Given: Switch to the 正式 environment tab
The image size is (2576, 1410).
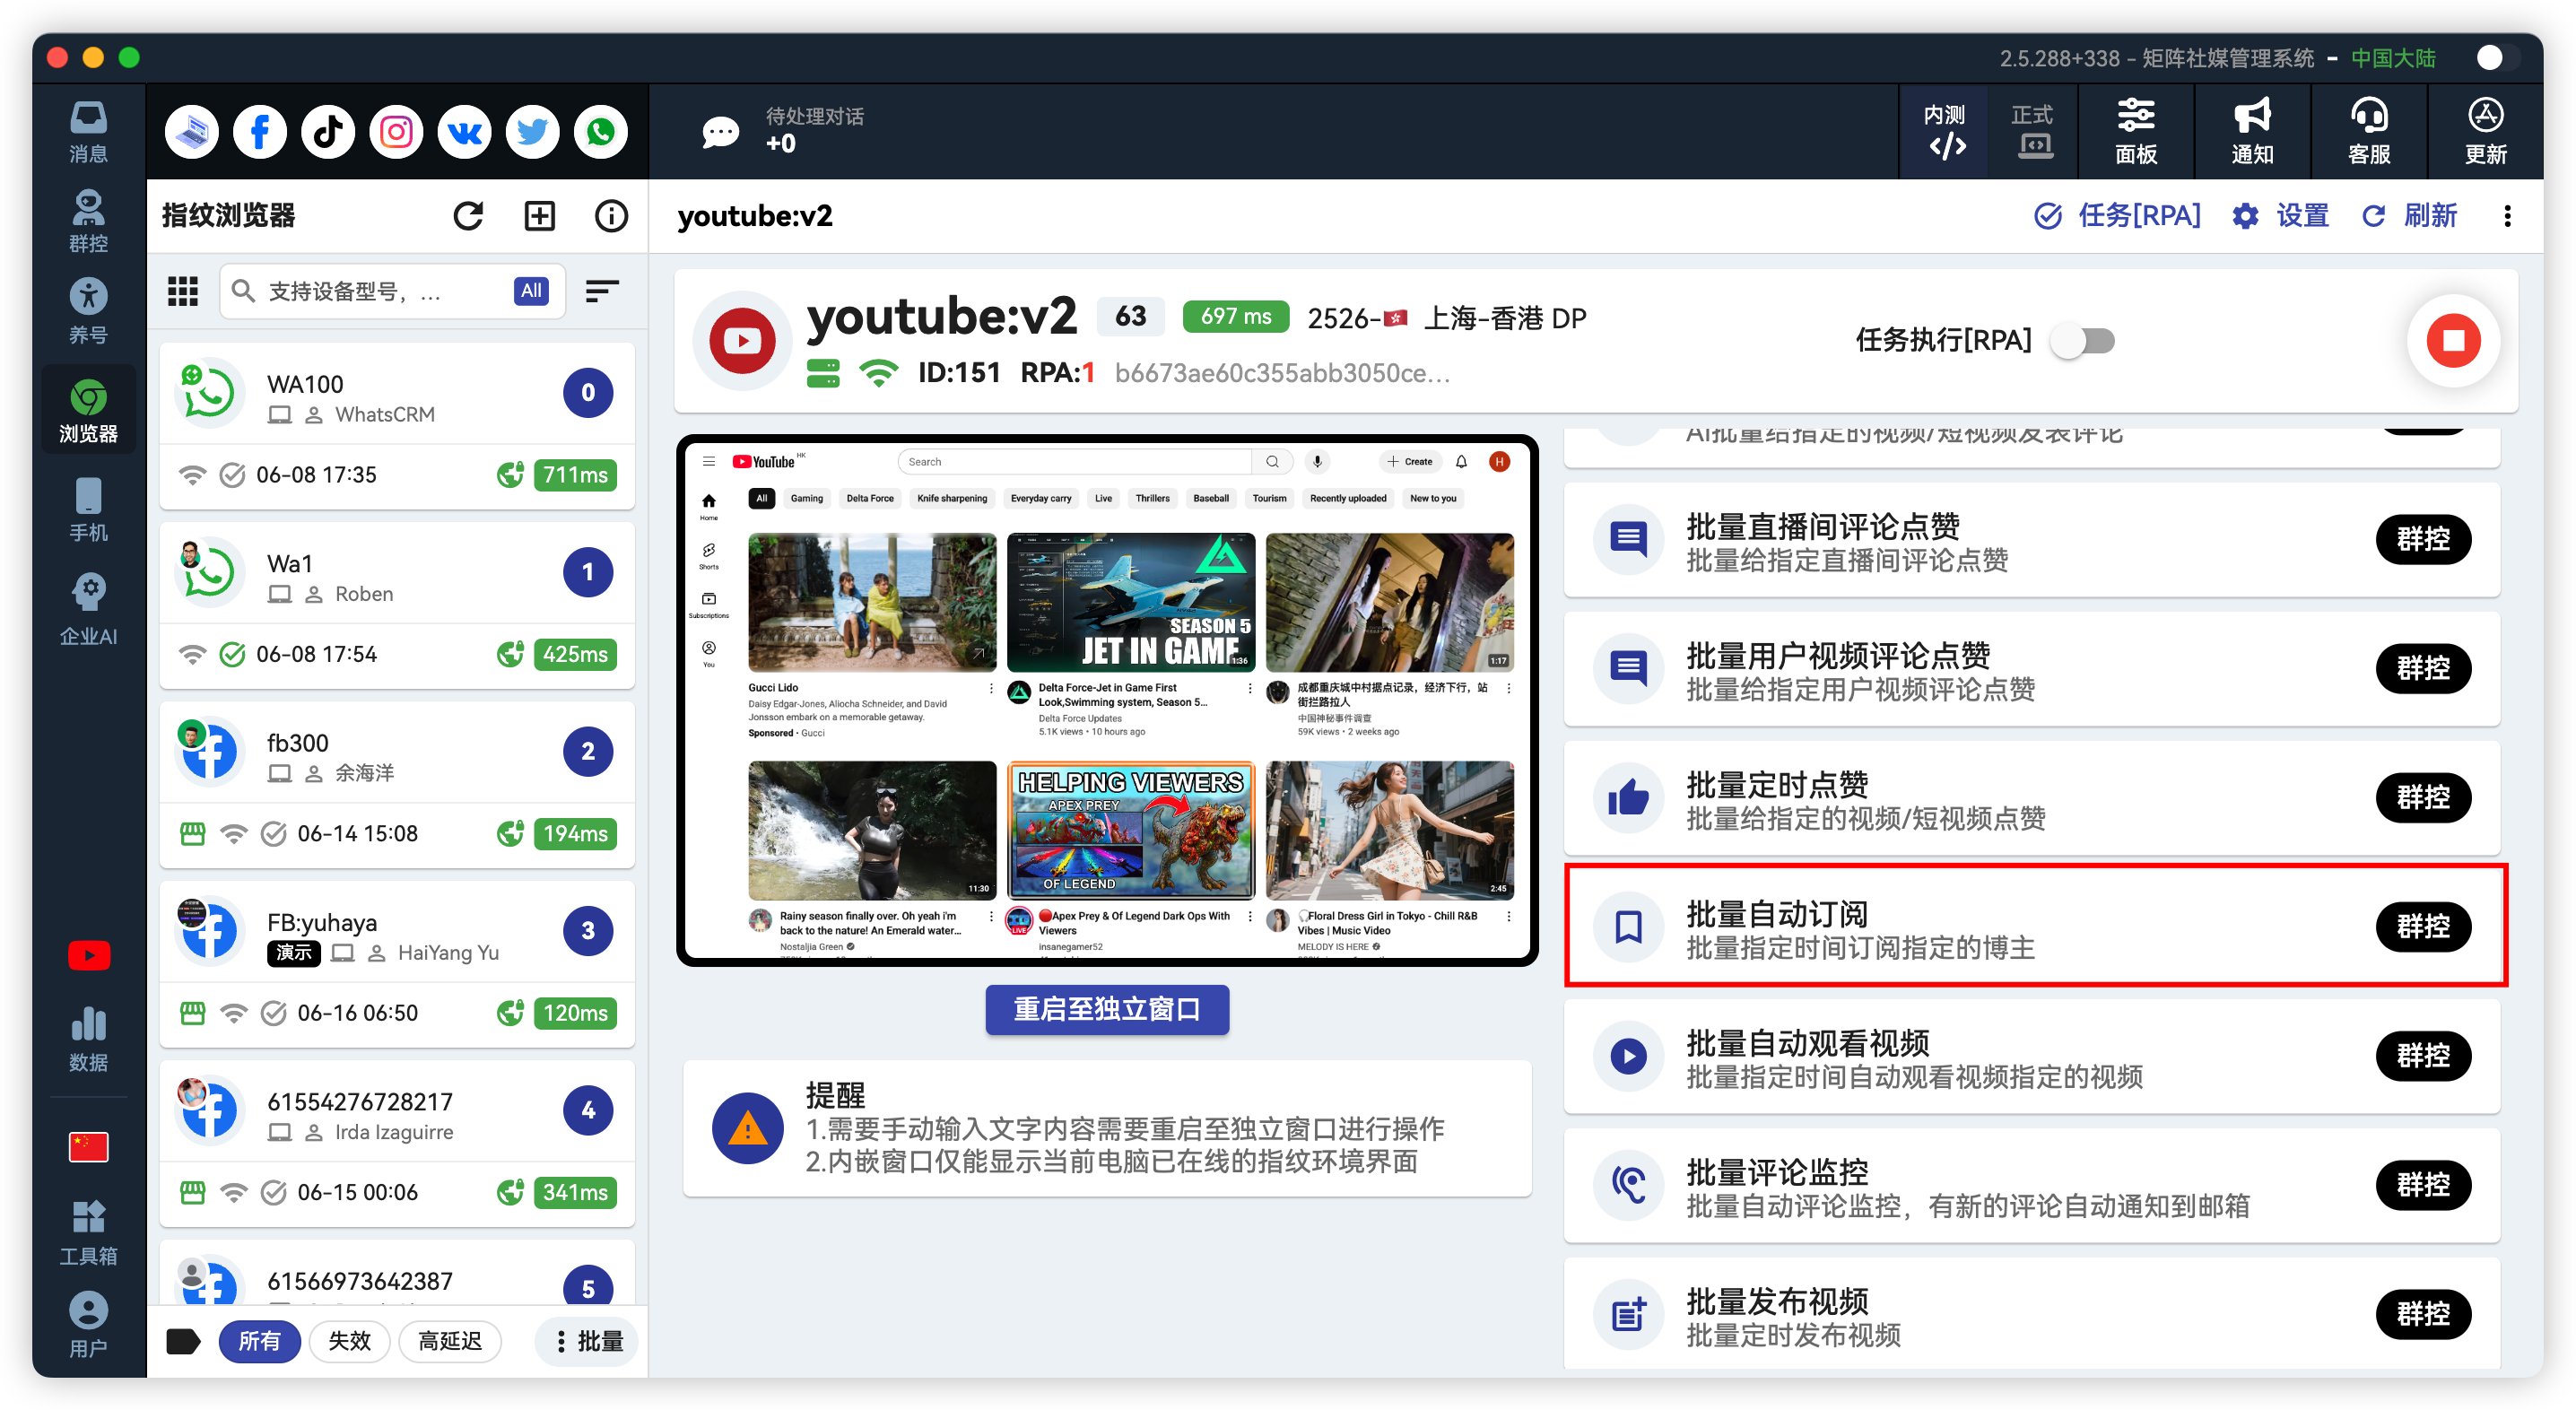Looking at the screenshot, I should [x=2033, y=131].
